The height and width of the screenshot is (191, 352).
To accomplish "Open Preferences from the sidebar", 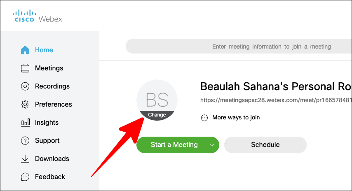I will point(54,105).
